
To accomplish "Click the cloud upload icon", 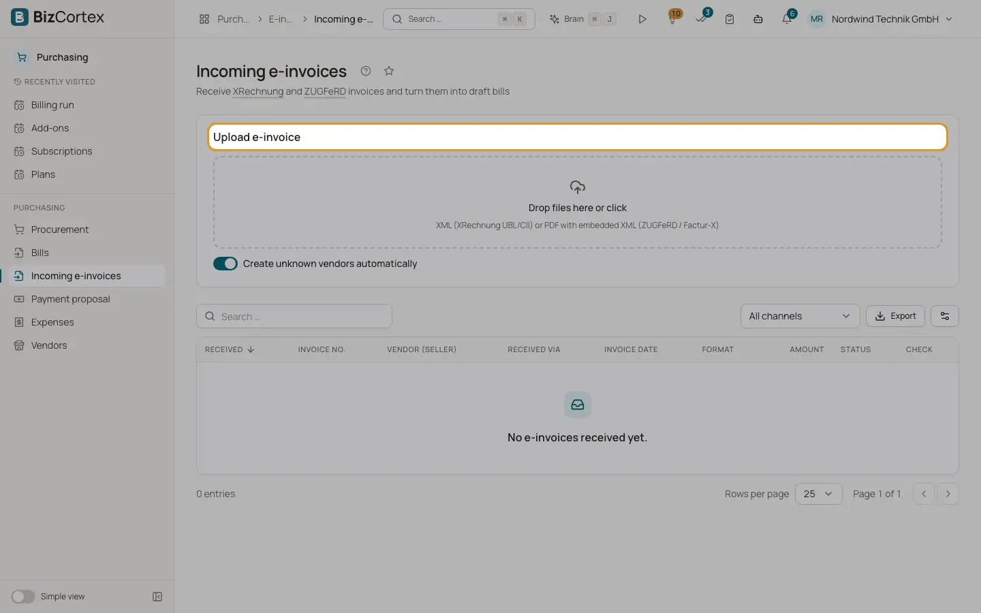I will [x=578, y=187].
